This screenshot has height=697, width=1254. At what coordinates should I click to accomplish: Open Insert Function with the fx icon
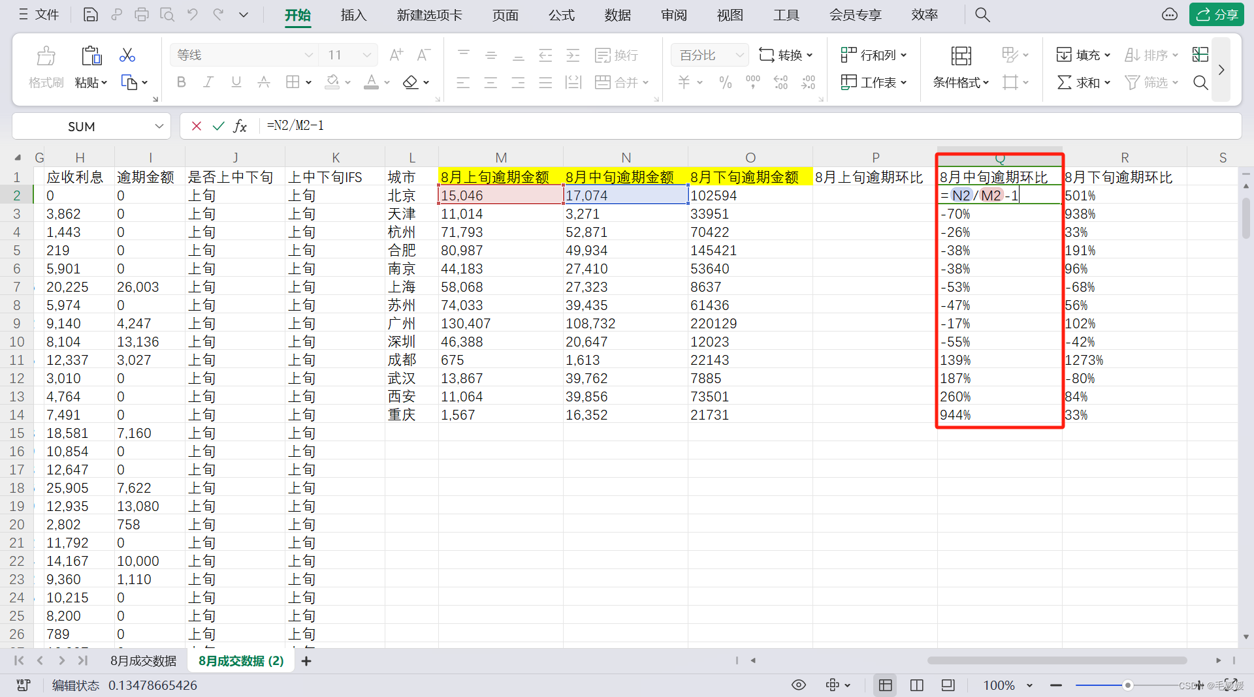coord(240,126)
